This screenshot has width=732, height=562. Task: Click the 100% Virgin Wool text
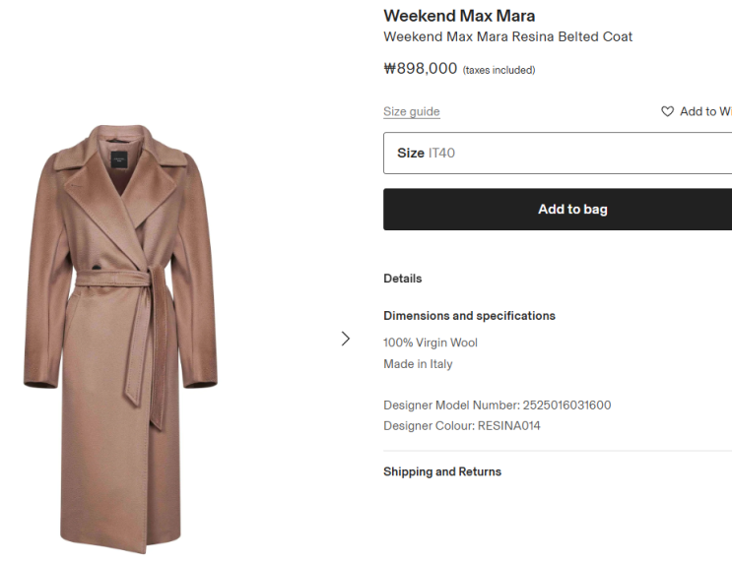(x=430, y=343)
